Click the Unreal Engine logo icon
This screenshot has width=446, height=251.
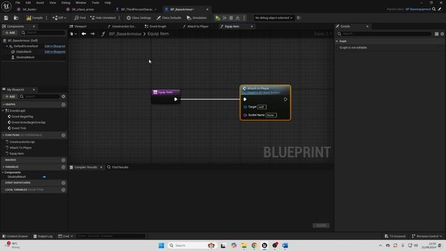pyautogui.click(x=6, y=6)
